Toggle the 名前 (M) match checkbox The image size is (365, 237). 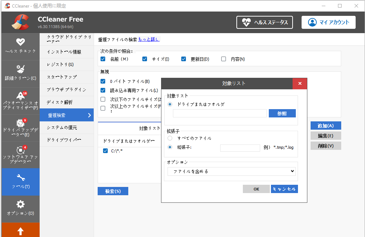[103, 59]
